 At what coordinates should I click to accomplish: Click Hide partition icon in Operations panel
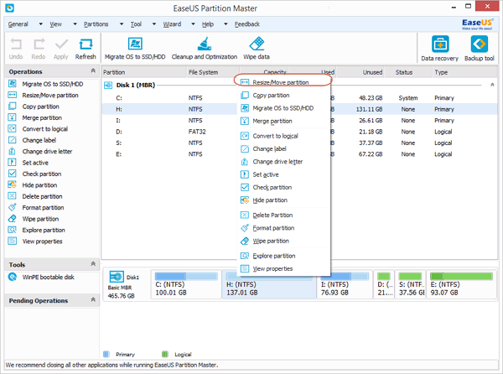tap(13, 184)
